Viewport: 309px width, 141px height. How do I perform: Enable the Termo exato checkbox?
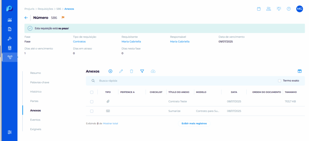coord(279,81)
